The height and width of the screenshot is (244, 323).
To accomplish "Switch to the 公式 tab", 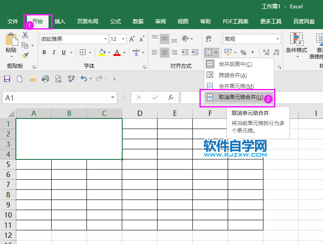I will (x=115, y=22).
